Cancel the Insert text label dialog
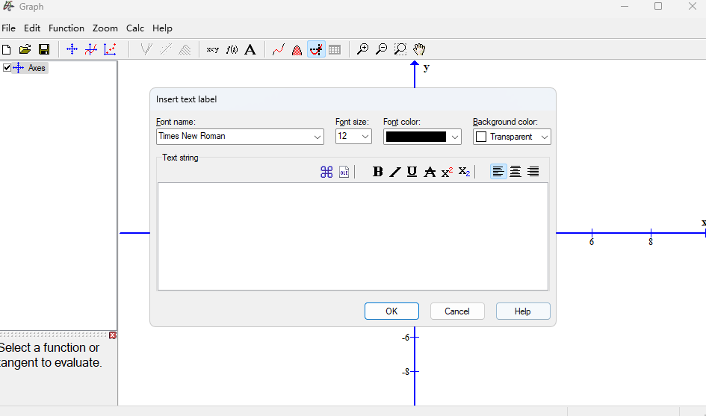706x416 pixels. 457,311
